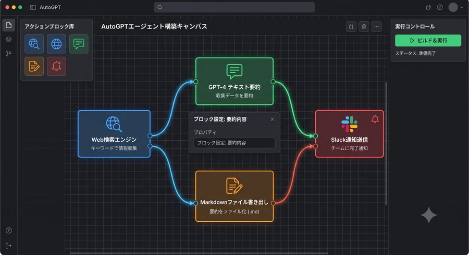469x255 pixels.
Task: Pick the orange file-edit block in library
Action: tap(34, 66)
